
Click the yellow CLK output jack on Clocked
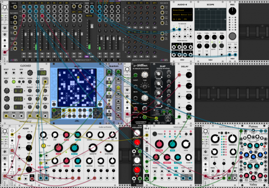coord(45,82)
